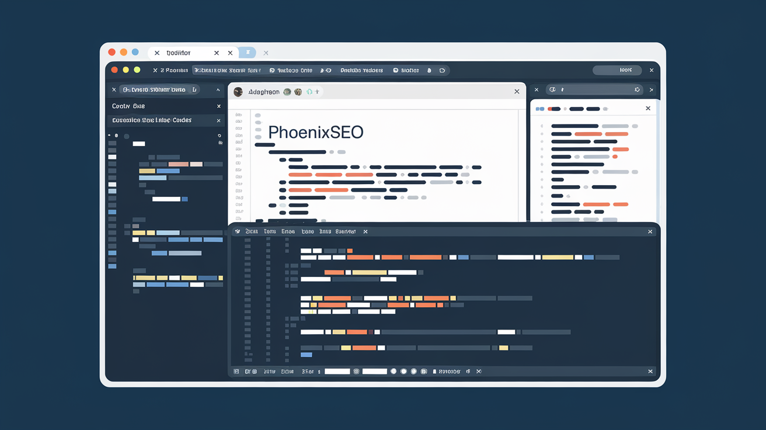The height and width of the screenshot is (430, 766).
Task: Click the PhoenixSEO heading in the center document
Action: point(315,132)
